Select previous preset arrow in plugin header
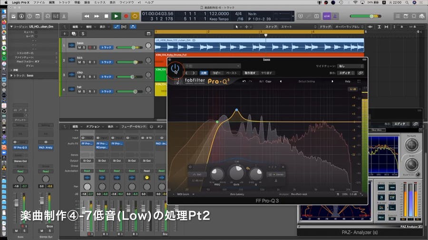Viewport: 428px width, 240px height. point(186,73)
